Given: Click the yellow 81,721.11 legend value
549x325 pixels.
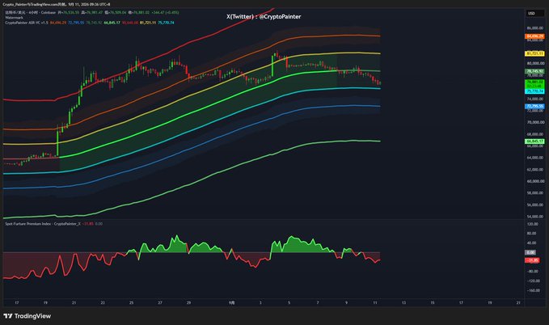Looking at the screenshot, I should [x=148, y=23].
